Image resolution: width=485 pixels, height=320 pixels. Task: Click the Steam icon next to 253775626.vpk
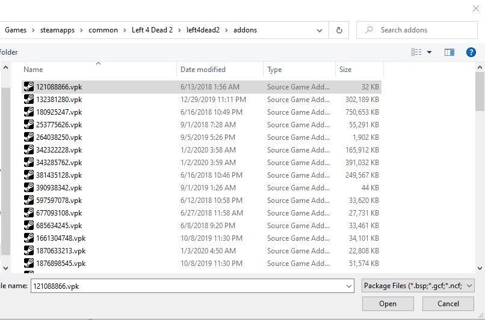pyautogui.click(x=29, y=125)
